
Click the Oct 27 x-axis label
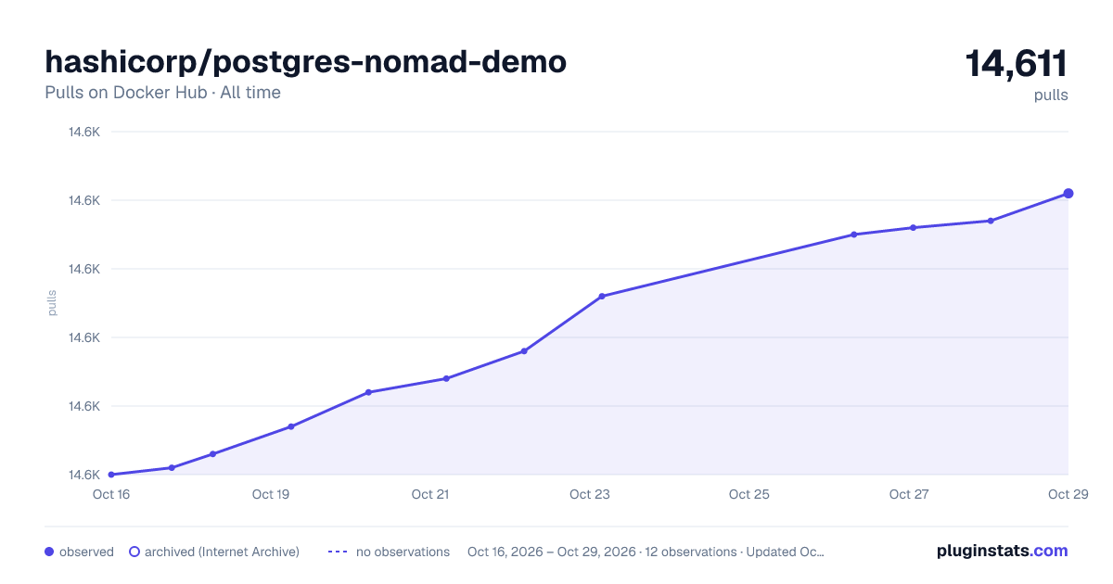[x=909, y=494]
